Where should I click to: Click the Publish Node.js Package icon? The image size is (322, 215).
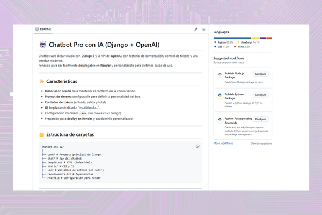tap(219, 74)
